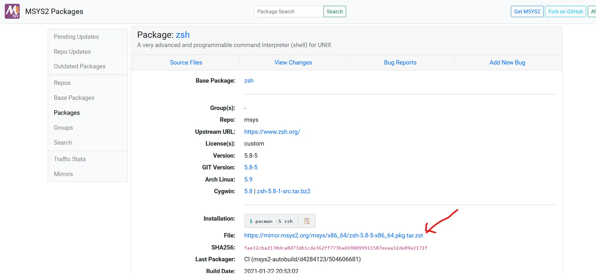Open zsh-5.8-1-src.tar.bz2 Cygwin source link
Screen dimensions: 596x274
(x=284, y=191)
